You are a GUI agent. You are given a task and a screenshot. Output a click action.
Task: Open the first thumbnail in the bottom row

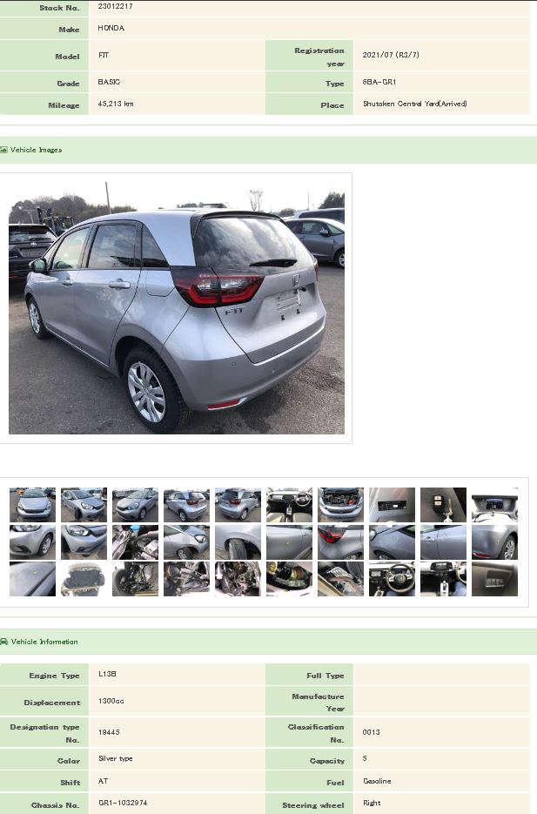coord(32,578)
